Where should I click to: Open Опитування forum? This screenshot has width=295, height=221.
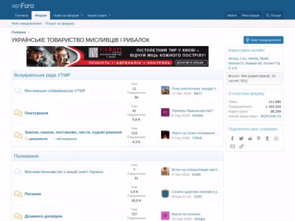[x=36, y=113]
